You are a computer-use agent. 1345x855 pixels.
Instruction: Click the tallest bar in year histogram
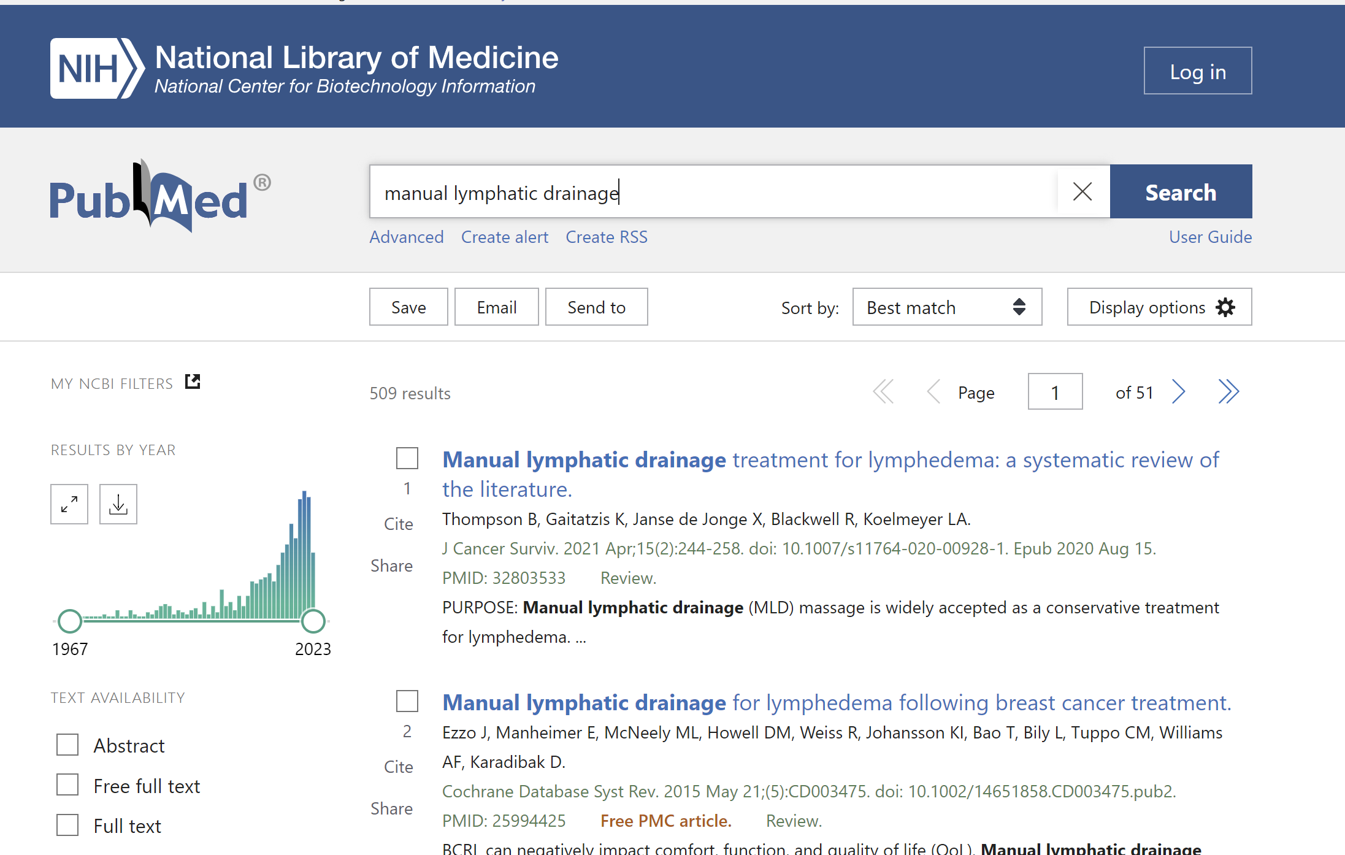304,555
